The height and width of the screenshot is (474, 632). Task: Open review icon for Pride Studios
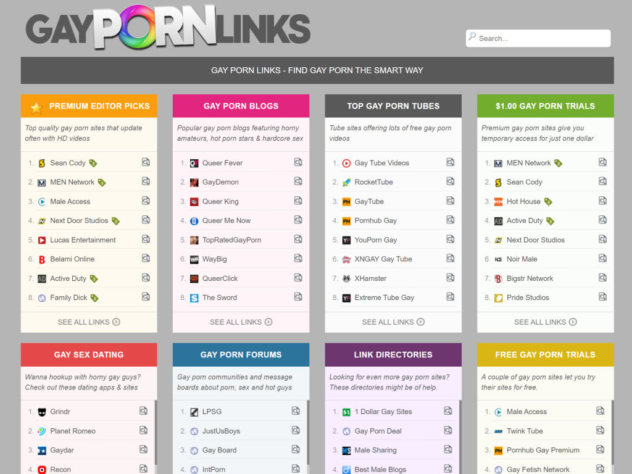[x=602, y=297]
